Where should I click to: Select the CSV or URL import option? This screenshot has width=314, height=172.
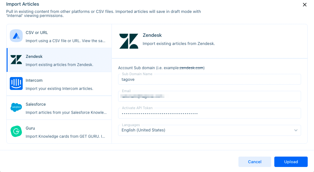coord(59,36)
